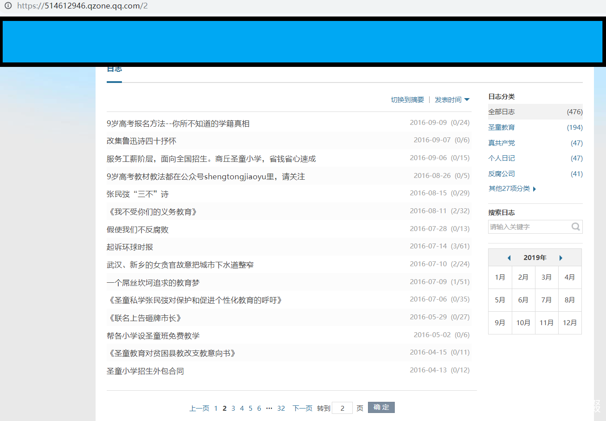The width and height of the screenshot is (606, 421).
Task: Click the search magnifier icon in 搜索日志
Action: coord(576,227)
